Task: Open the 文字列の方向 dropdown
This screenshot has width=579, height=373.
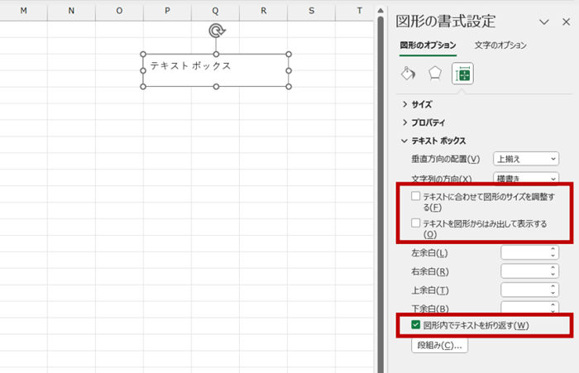Action: [526, 178]
